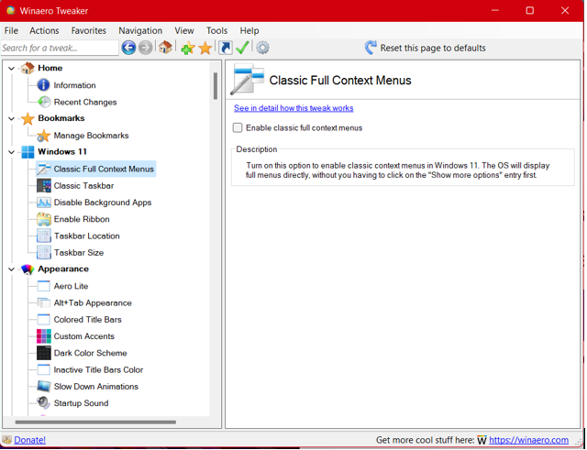Click the Taskbar Location icon
Screen dimensions: 587x450
coord(44,236)
